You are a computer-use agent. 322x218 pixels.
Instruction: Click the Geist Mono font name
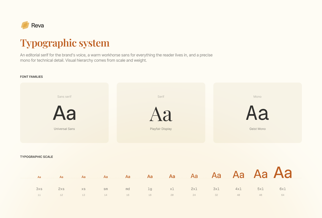click(x=258, y=129)
